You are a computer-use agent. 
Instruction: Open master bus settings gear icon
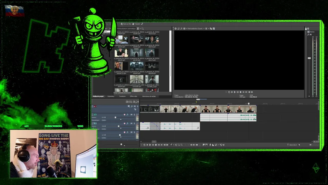point(308,29)
